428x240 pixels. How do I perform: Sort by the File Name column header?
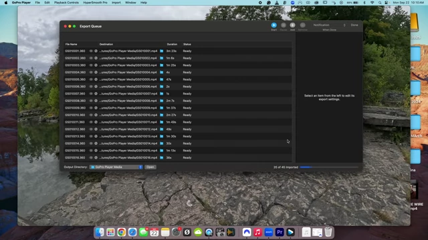(x=72, y=45)
